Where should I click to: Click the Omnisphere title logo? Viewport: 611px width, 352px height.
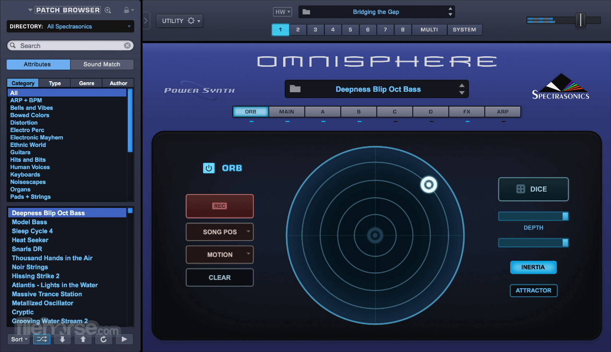tap(377, 61)
